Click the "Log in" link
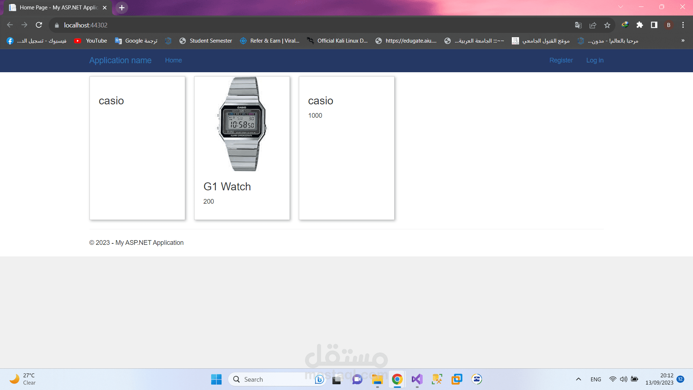693x390 pixels. pos(595,60)
